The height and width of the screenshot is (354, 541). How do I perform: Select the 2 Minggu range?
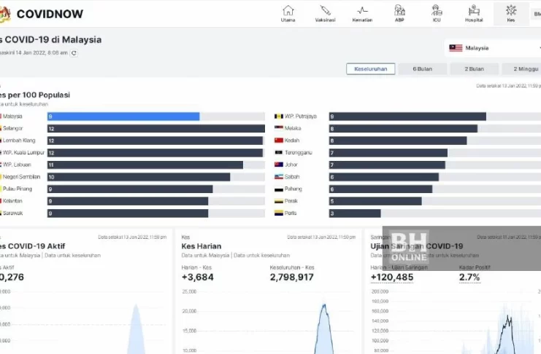click(x=522, y=69)
